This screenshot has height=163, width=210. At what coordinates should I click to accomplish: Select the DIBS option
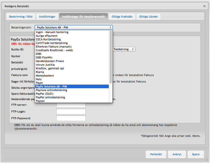72,54
